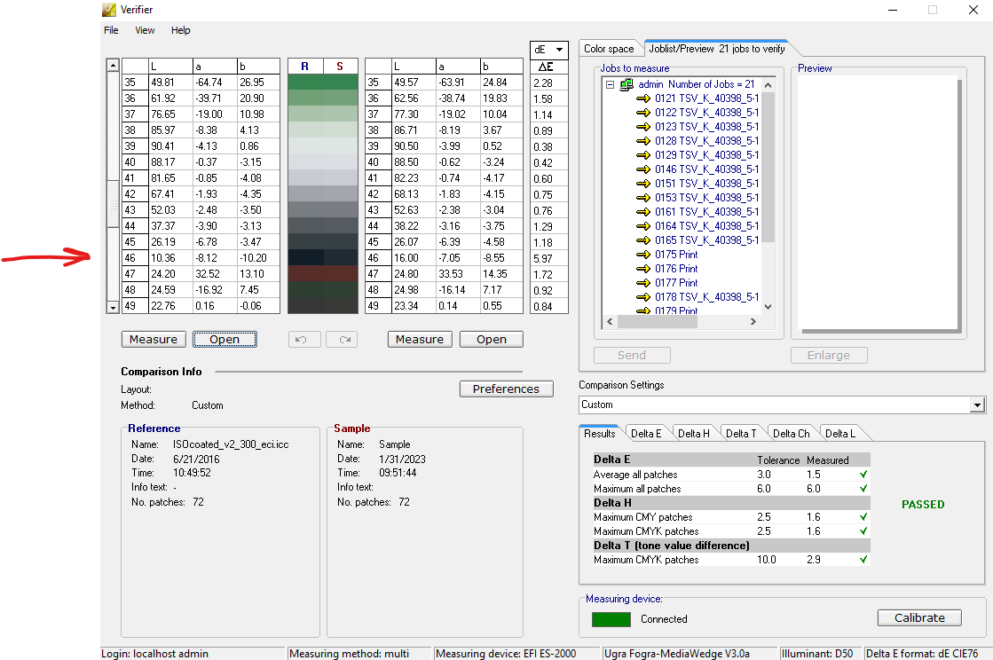Click Average all patches result row

[731, 475]
